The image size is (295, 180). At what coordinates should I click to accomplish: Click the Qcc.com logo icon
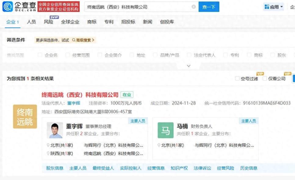[8, 6]
